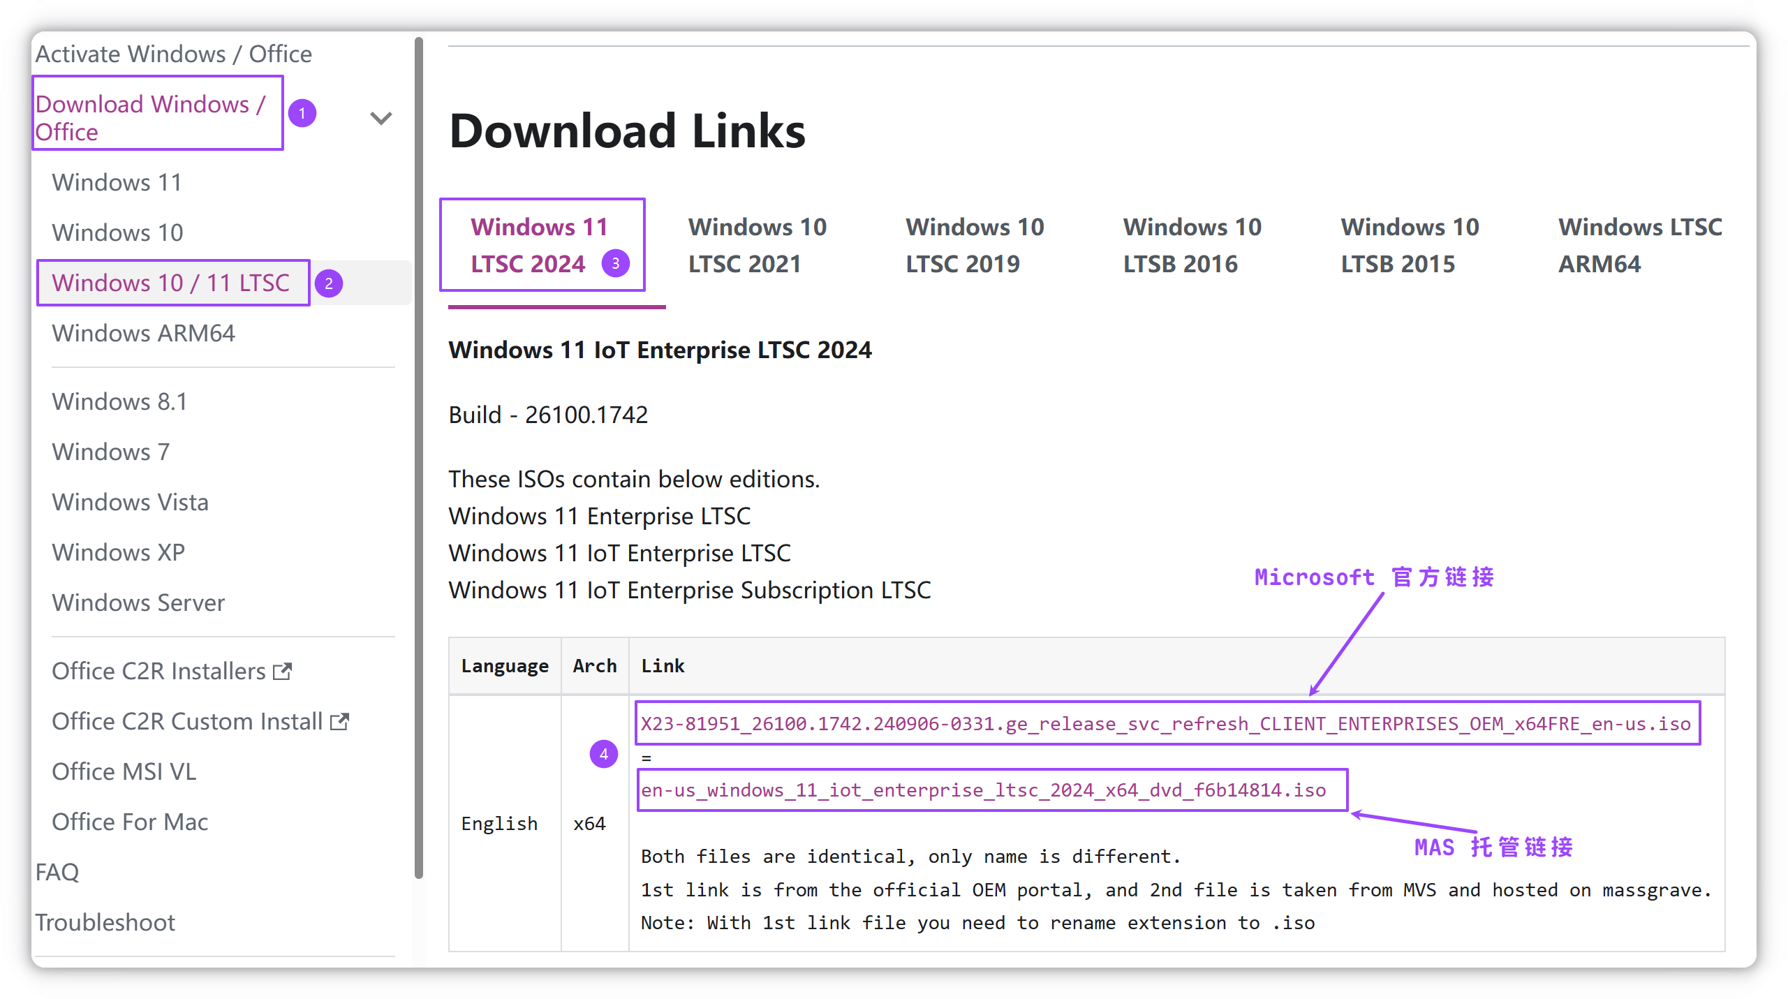Select Windows 8.1 in the sidebar
The width and height of the screenshot is (1788, 999).
pos(119,401)
